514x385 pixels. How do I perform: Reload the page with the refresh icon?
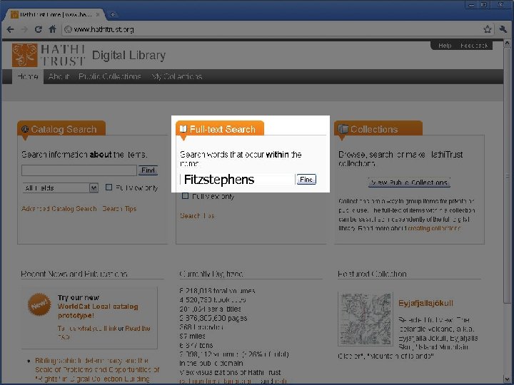pos(39,29)
